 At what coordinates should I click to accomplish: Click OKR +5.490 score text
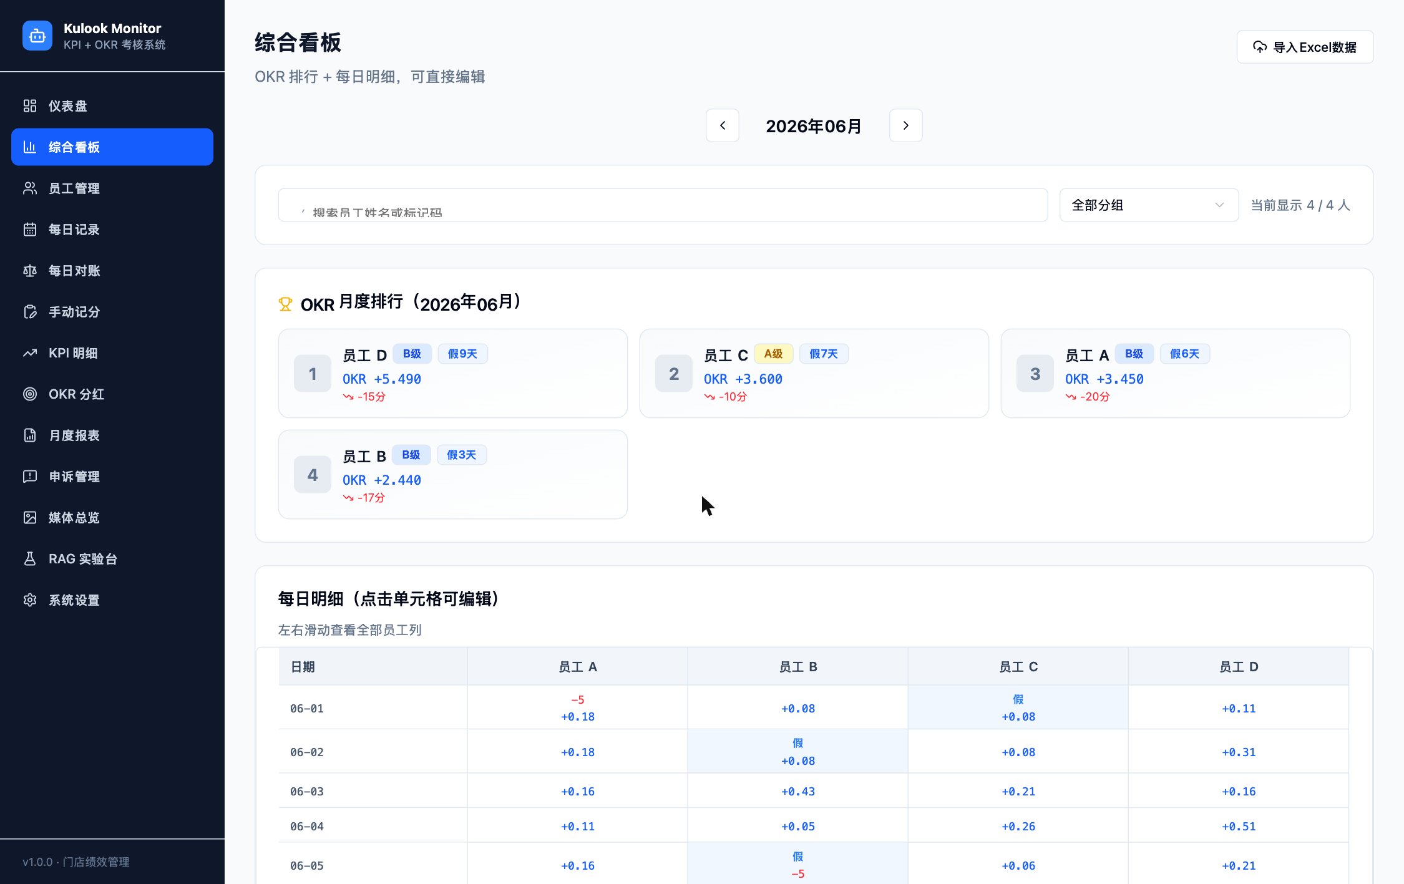pyautogui.click(x=381, y=379)
